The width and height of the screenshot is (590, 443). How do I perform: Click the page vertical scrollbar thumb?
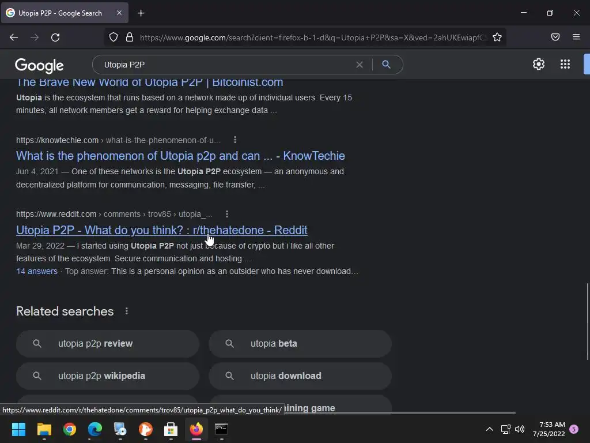tap(587, 321)
